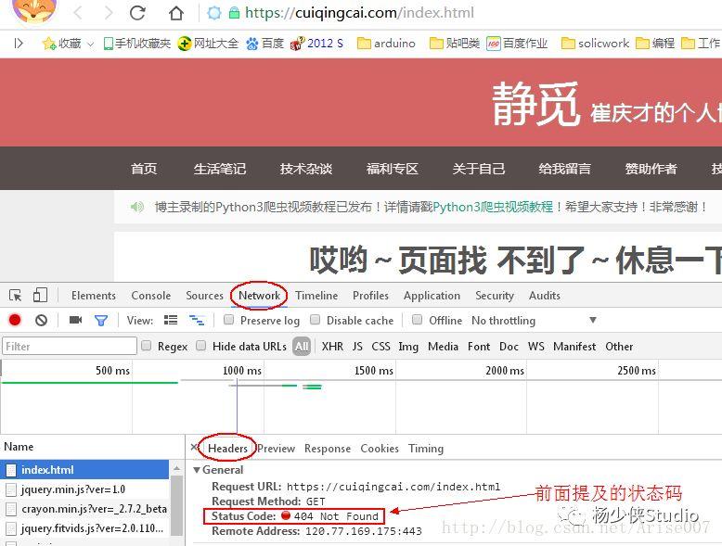Image resolution: width=722 pixels, height=546 pixels.
Task: Open the No throttling dropdown
Action: point(535,320)
